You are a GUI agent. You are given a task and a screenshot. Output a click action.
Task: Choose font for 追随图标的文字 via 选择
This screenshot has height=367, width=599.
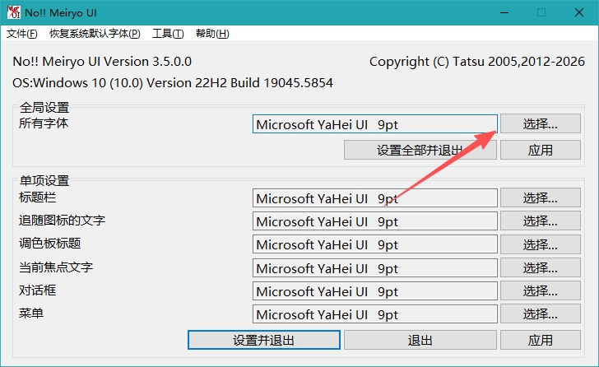(540, 221)
